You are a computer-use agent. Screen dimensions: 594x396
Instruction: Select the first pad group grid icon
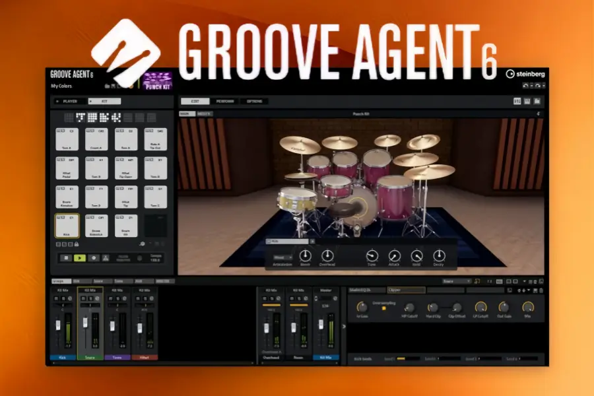[x=68, y=117]
